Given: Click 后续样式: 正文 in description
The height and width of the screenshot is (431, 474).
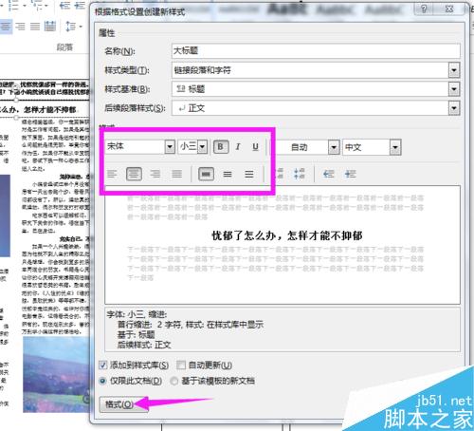Looking at the screenshot, I should click(144, 345).
